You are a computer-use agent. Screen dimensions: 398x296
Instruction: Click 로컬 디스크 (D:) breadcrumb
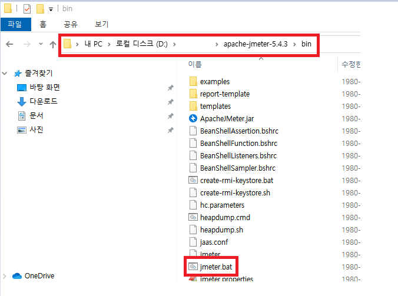pos(142,44)
